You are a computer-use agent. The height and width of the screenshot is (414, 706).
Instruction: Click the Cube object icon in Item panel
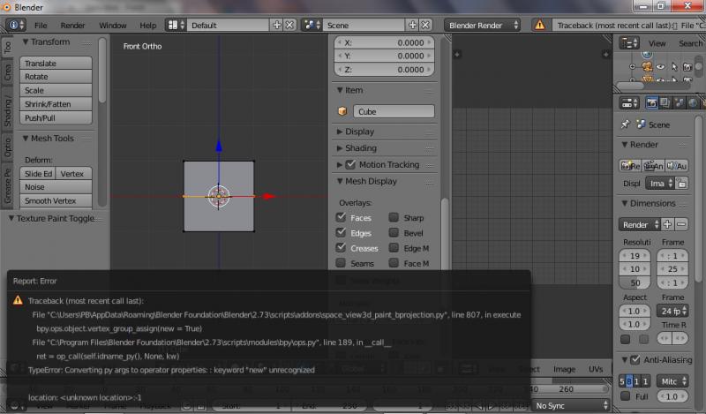point(342,111)
